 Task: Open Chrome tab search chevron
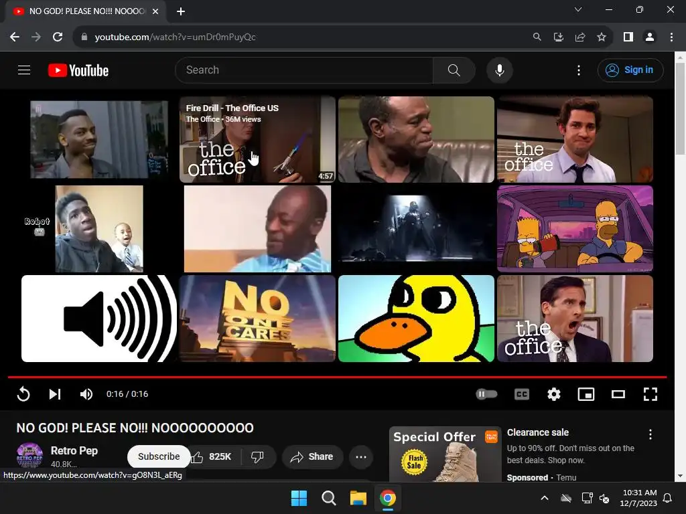pos(578,9)
